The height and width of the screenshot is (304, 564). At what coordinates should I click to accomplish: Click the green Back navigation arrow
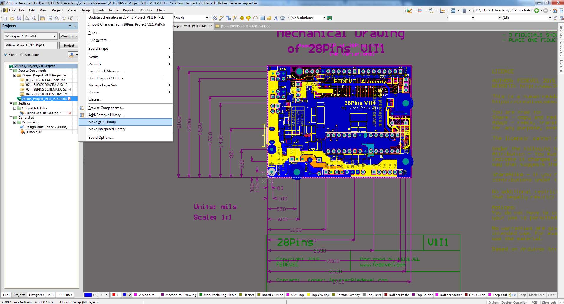[537, 11]
